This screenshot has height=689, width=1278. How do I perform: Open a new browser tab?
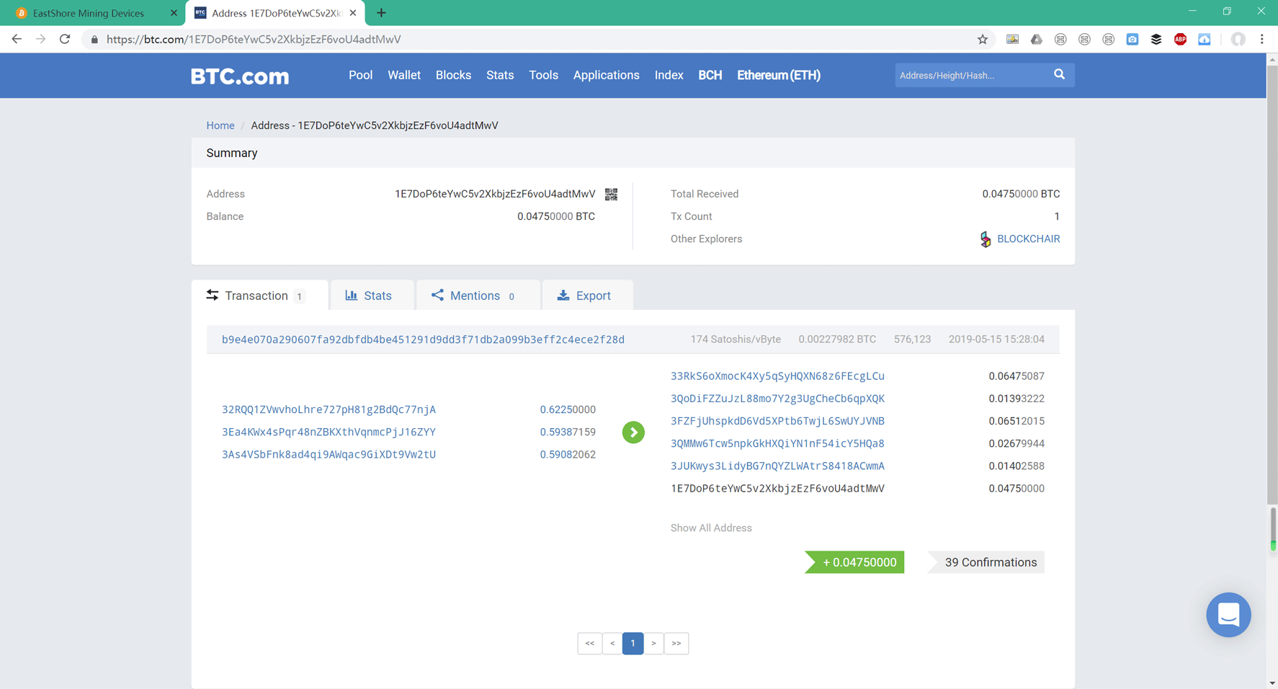coord(381,13)
